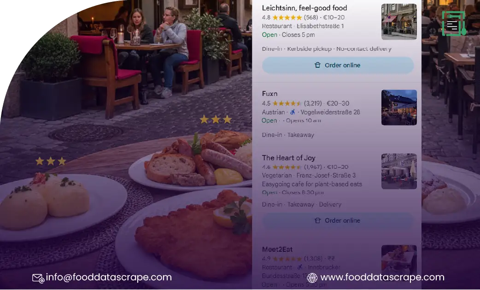Click the star rating of Leichtsinn
The width and height of the screenshot is (480, 290).
click(x=287, y=18)
